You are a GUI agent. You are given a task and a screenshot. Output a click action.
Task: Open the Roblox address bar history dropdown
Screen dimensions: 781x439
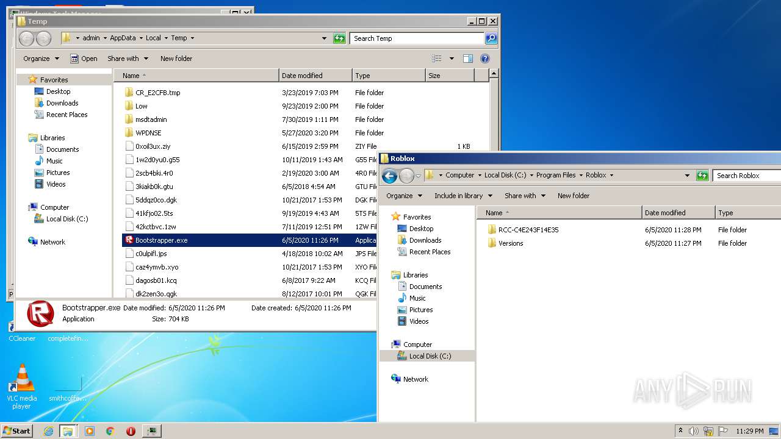point(687,176)
